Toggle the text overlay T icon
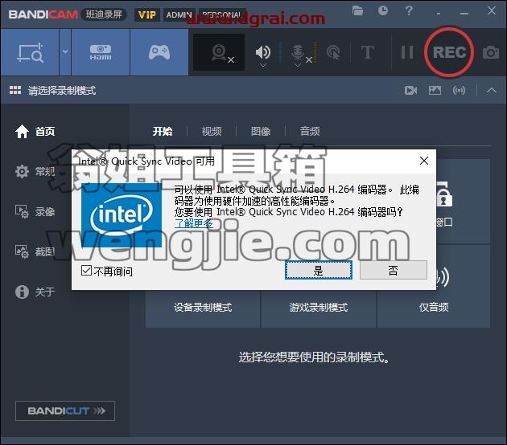This screenshot has width=507, height=445. (x=368, y=52)
